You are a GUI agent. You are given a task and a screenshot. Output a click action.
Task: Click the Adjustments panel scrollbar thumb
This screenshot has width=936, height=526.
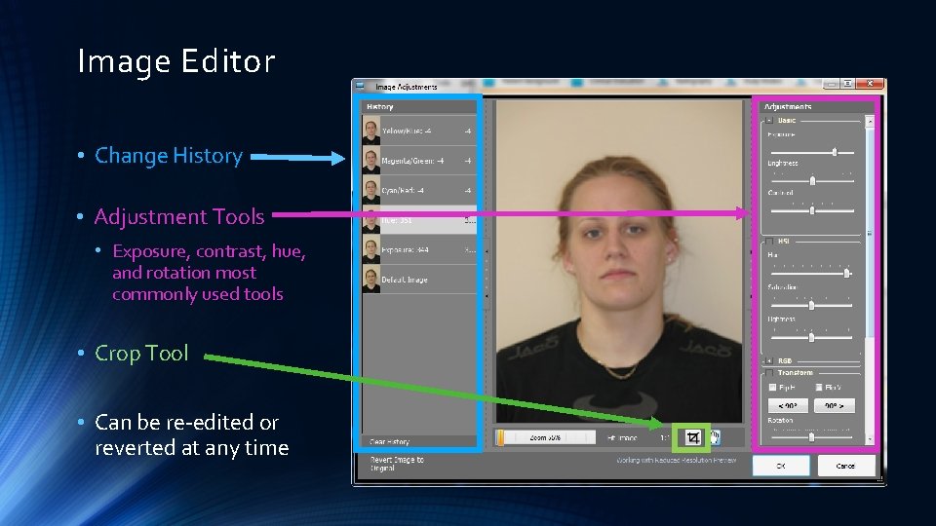[870, 232]
